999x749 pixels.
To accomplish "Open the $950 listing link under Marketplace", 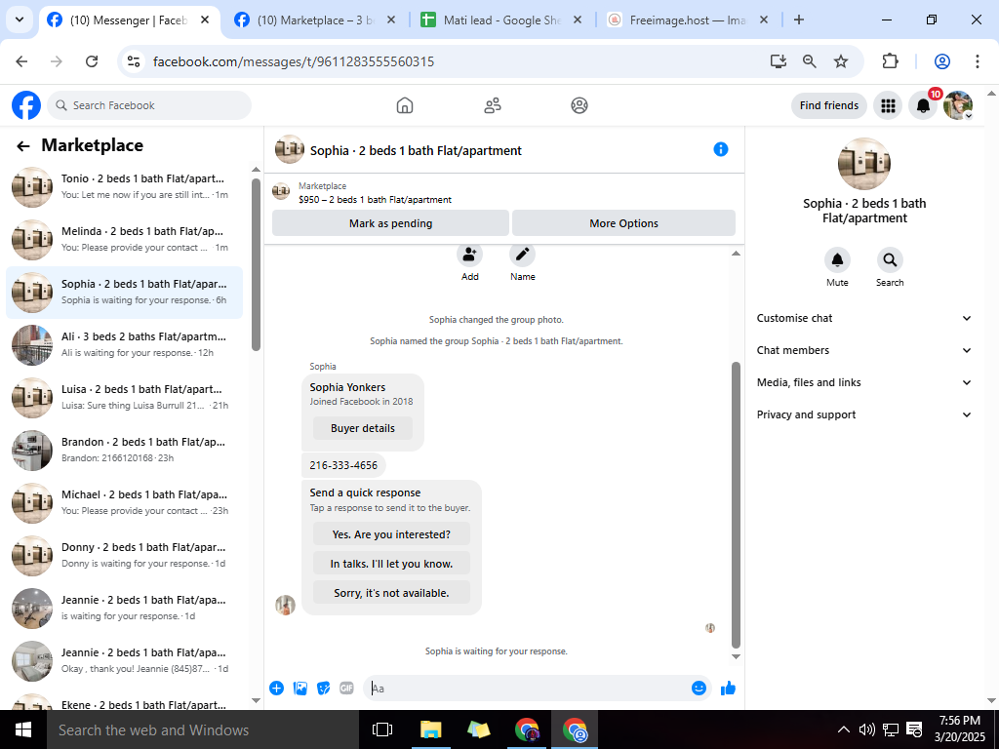I will tap(375, 199).
